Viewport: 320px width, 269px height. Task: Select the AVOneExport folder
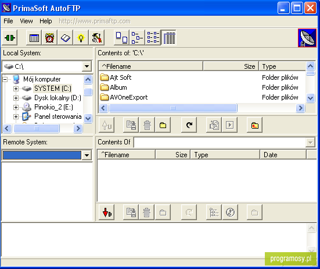(124, 97)
